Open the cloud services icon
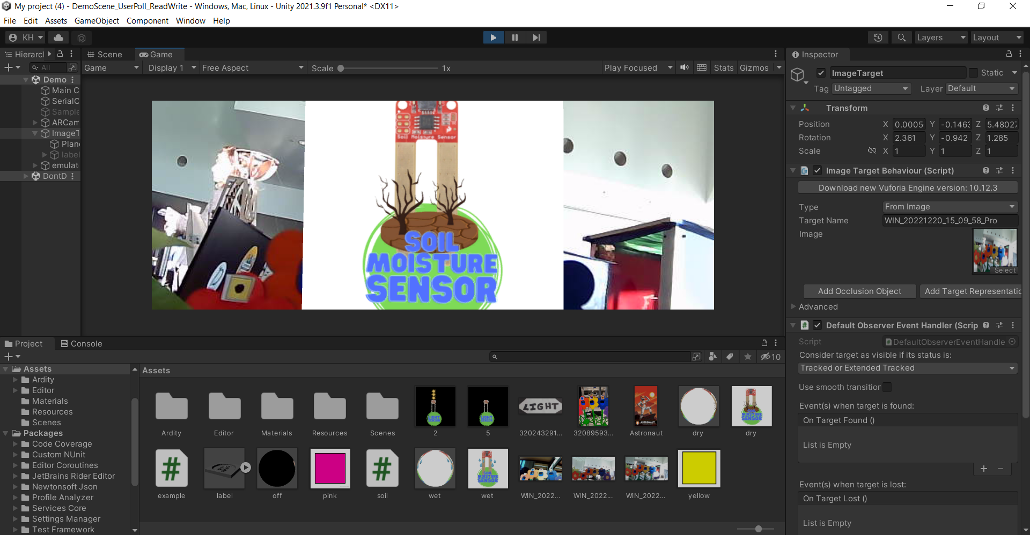 (58, 37)
